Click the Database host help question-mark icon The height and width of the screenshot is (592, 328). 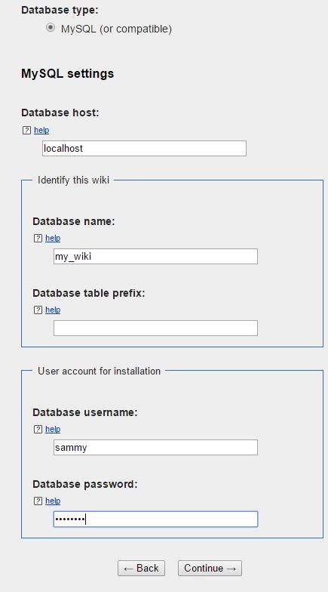(x=26, y=130)
